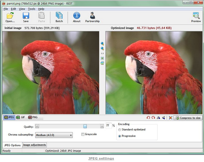Toggle the dual view layout icon

coord(102,63)
